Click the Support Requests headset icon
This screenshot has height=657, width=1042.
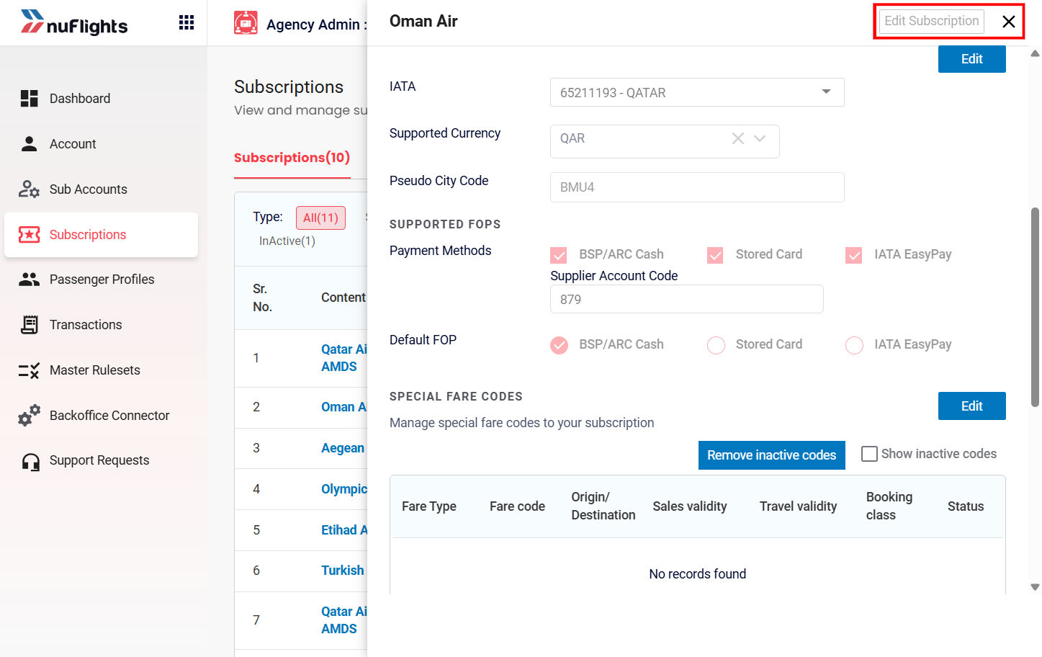click(30, 462)
